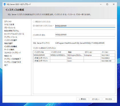Click version cell 16.0.1160.1

[108, 55]
